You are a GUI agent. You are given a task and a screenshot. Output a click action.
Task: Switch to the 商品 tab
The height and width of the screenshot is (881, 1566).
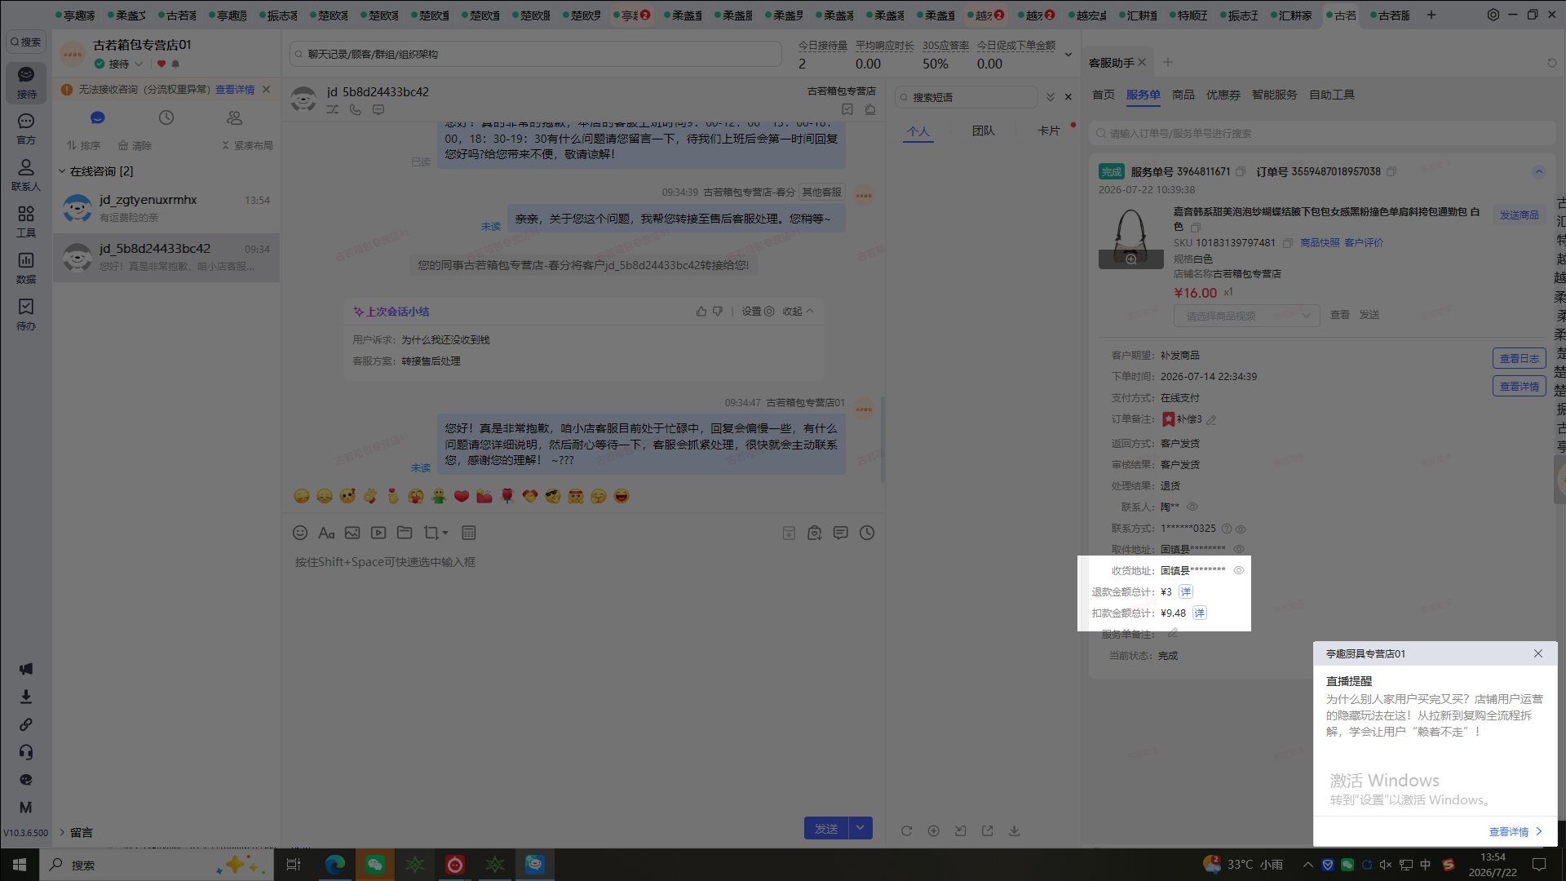[1183, 95]
